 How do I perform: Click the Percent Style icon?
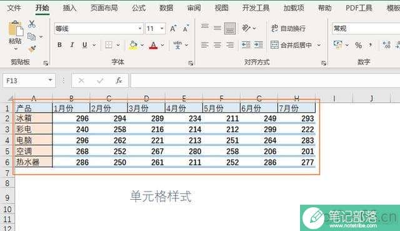click(x=358, y=45)
